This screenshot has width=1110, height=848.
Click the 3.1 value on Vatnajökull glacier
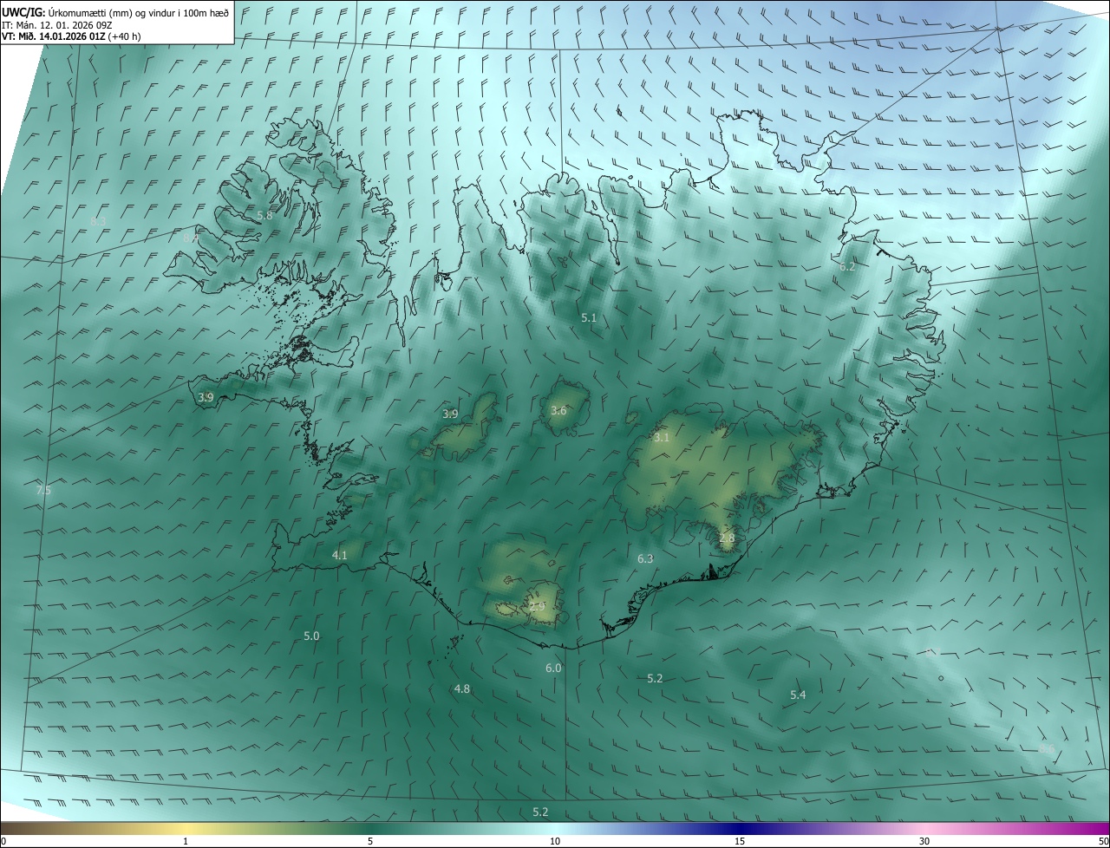(x=662, y=438)
